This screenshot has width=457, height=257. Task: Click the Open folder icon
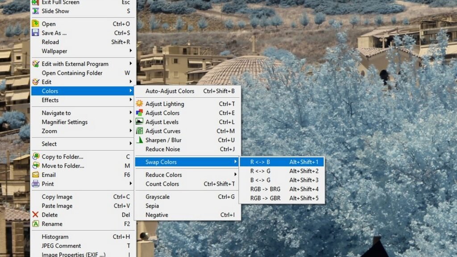tap(35, 24)
